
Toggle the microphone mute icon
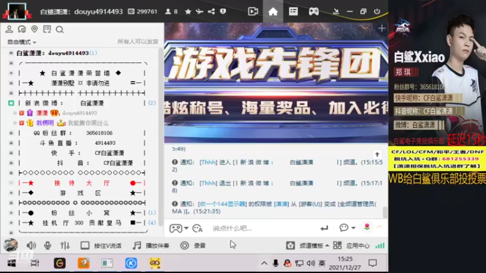[x=47, y=246]
